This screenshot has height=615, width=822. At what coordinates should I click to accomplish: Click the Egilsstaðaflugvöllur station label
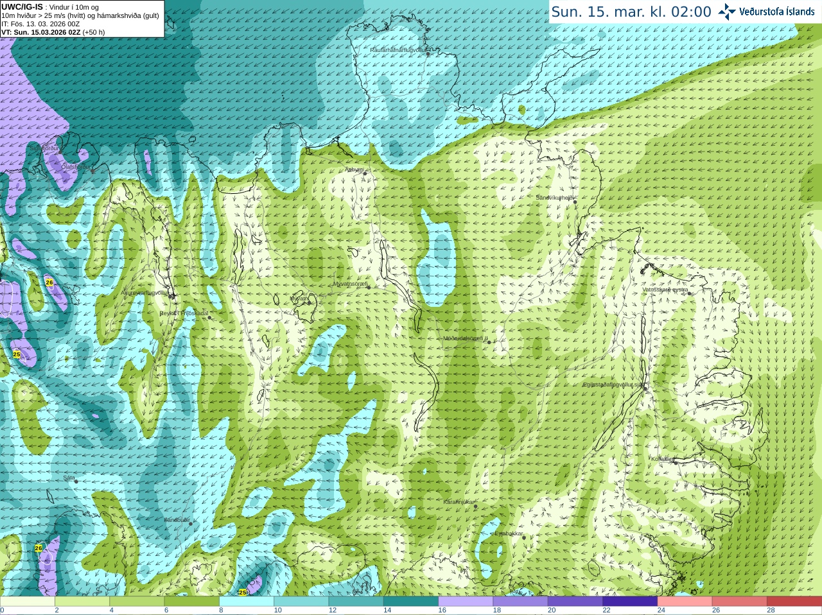tap(613, 385)
